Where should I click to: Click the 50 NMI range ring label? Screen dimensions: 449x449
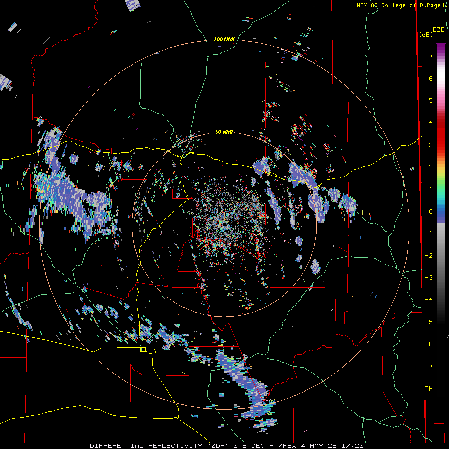click(x=224, y=132)
